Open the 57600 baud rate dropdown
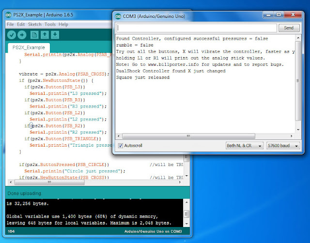Screen dimensions: 310x243 283,146
